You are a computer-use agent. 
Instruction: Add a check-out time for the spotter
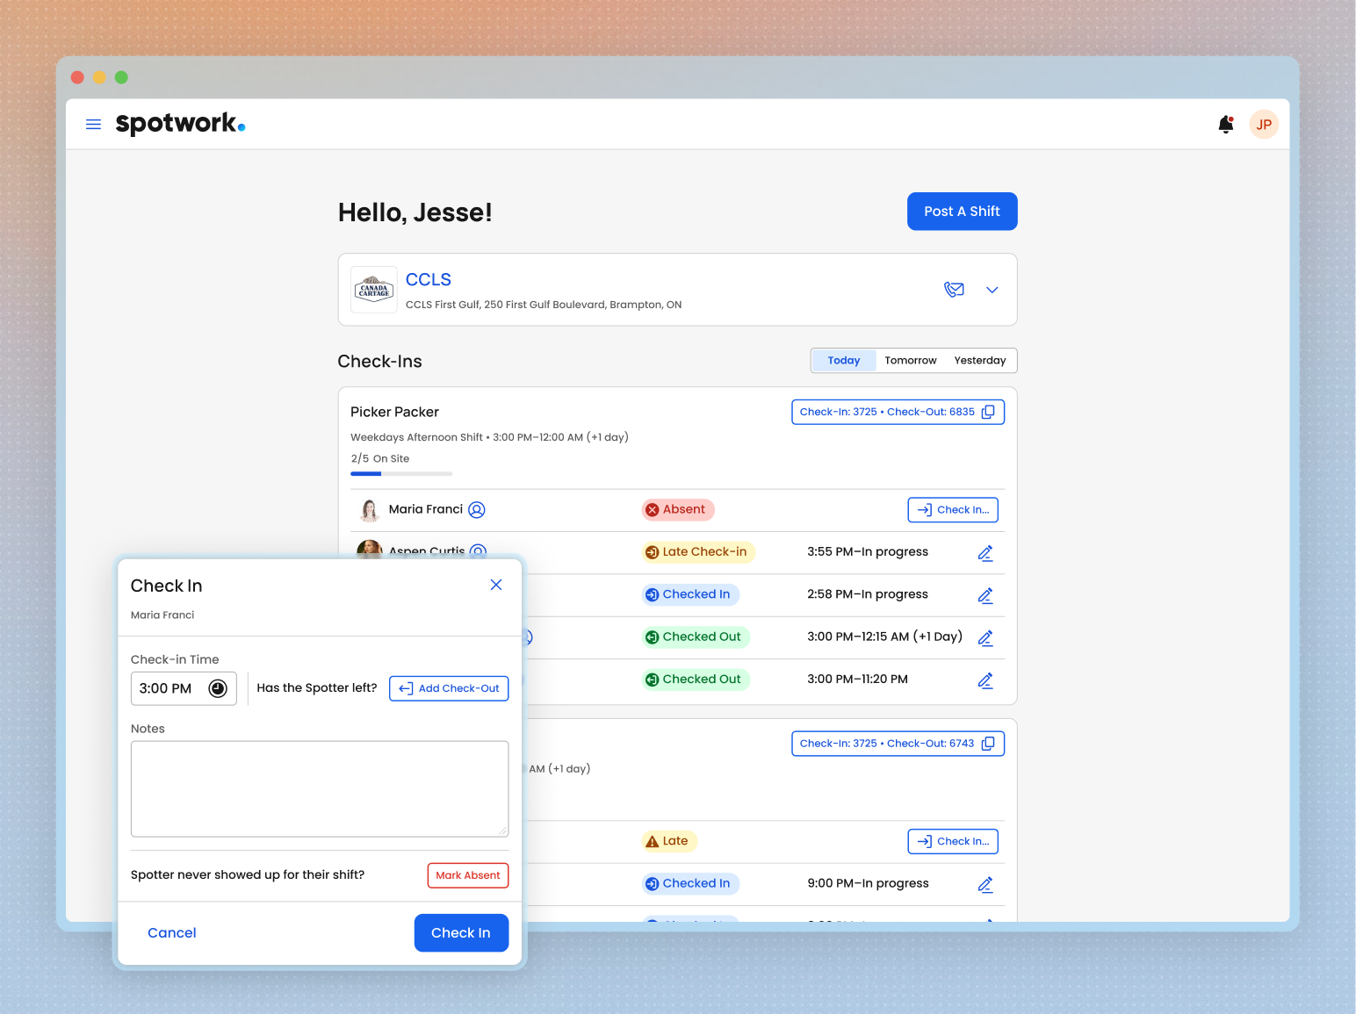click(448, 688)
